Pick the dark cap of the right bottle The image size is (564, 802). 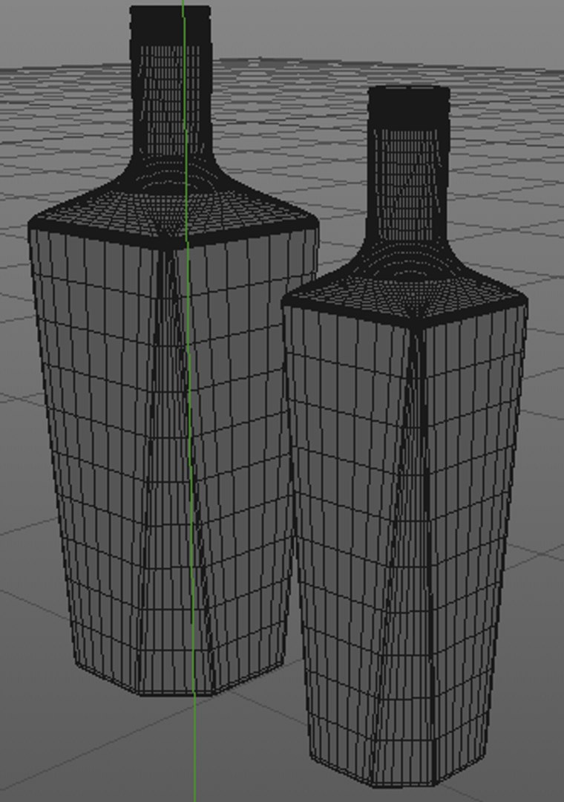[409, 108]
